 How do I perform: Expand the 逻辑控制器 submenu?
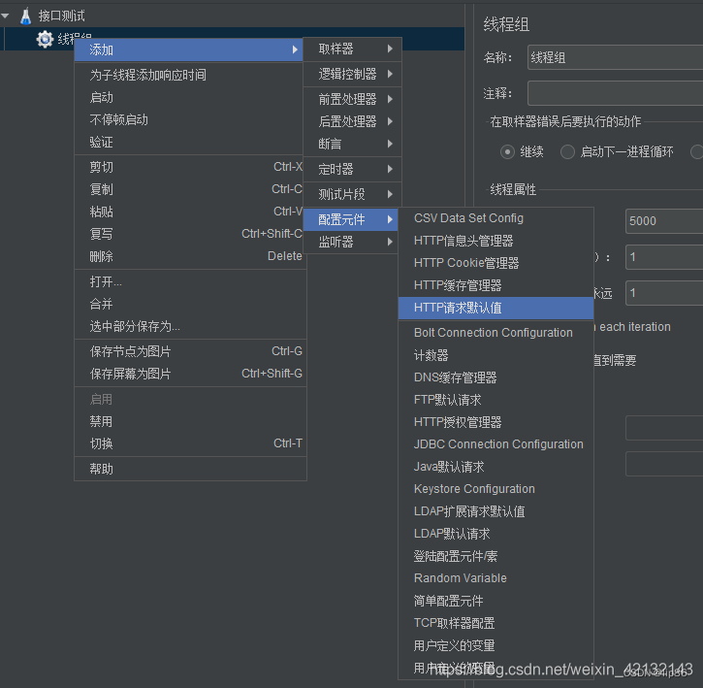(352, 74)
